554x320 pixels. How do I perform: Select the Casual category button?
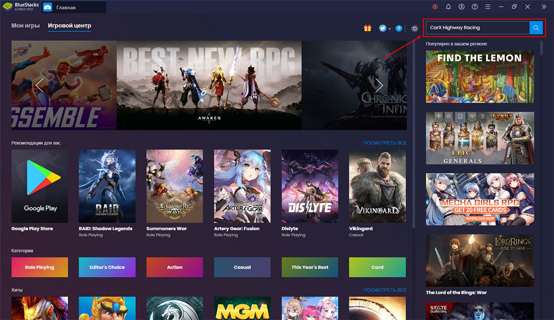[242, 267]
